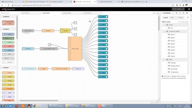Image resolution: width=192 pixels, height=108 pixels.
Task: Click the Deploy button
Action: 177,9
